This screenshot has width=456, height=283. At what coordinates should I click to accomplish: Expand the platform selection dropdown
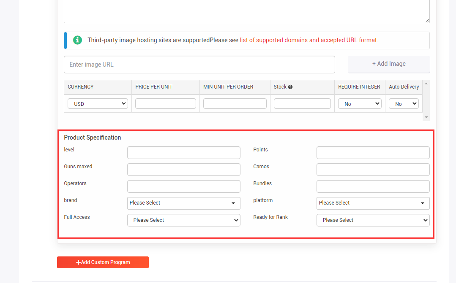(x=373, y=203)
